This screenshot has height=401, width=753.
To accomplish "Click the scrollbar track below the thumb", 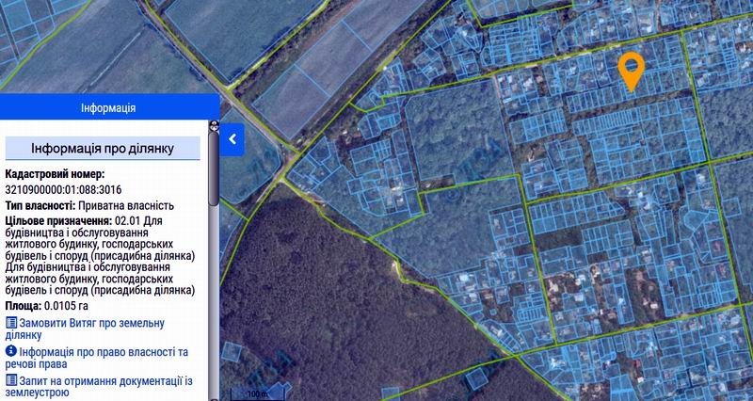I will coord(214,301).
